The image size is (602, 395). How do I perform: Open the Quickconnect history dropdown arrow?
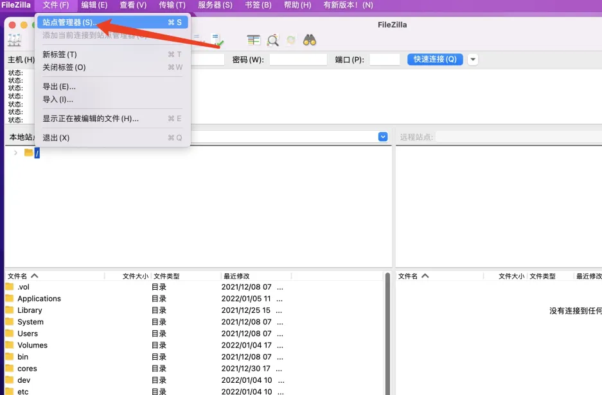(x=473, y=60)
